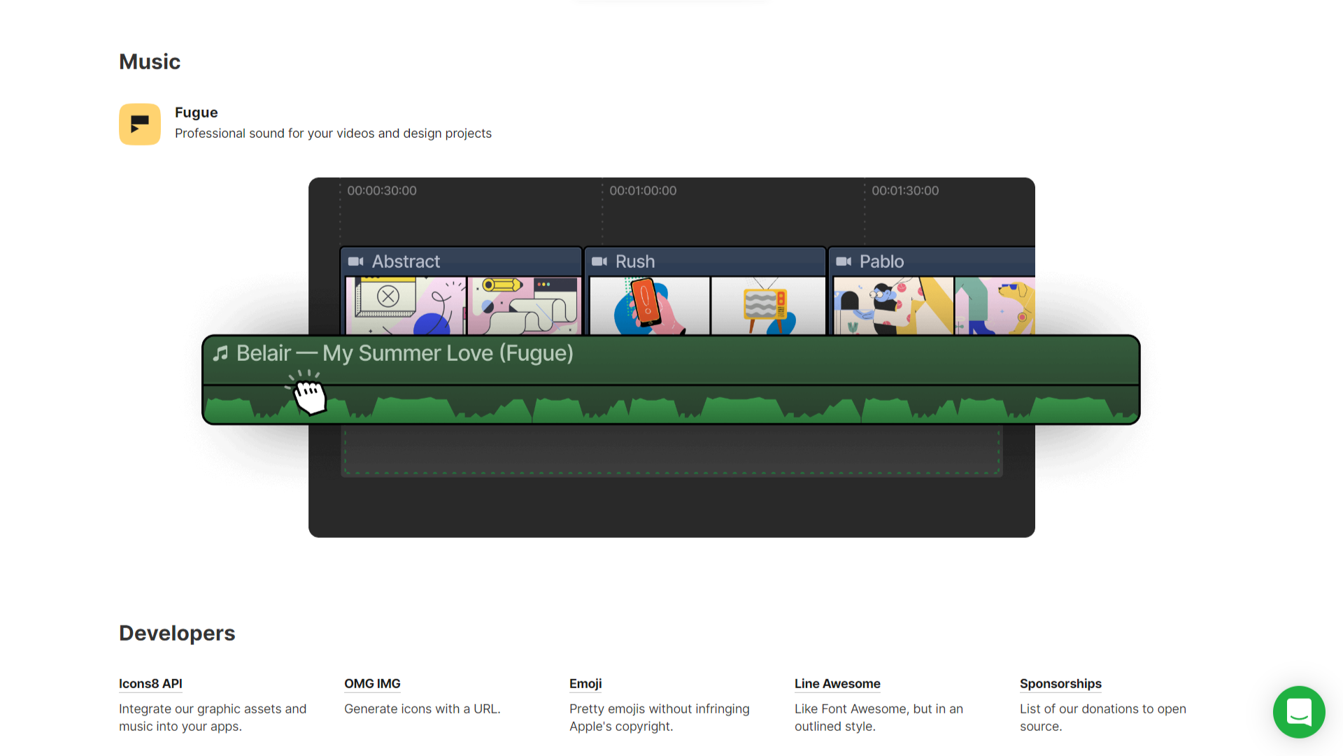
Task: Click 'Pretty emojis without infringing' description
Action: point(660,718)
